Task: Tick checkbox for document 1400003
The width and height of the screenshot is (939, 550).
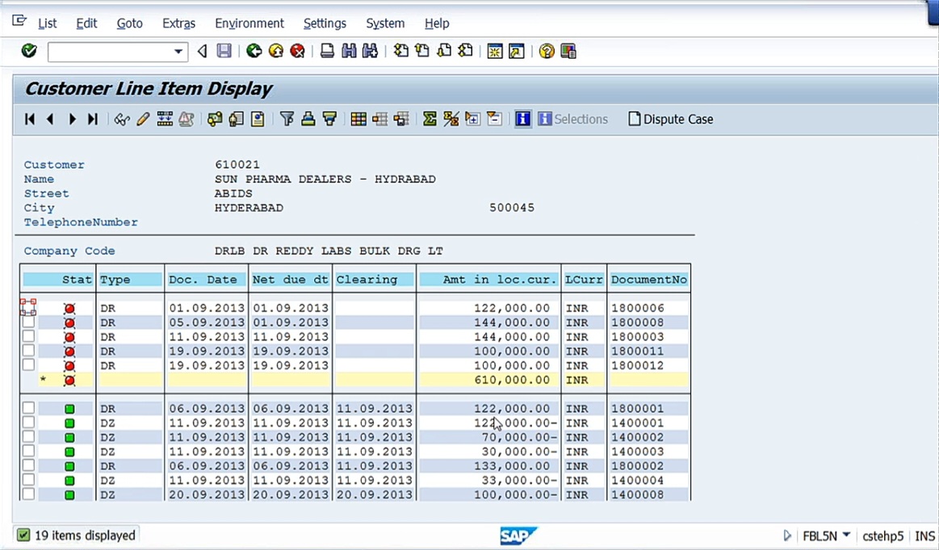Action: [28, 451]
